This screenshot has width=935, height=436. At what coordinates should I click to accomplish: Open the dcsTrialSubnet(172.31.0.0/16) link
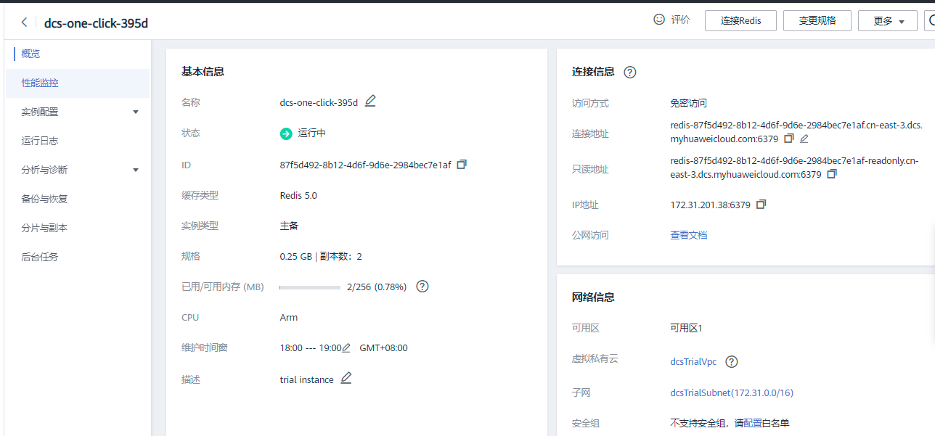[x=732, y=392]
